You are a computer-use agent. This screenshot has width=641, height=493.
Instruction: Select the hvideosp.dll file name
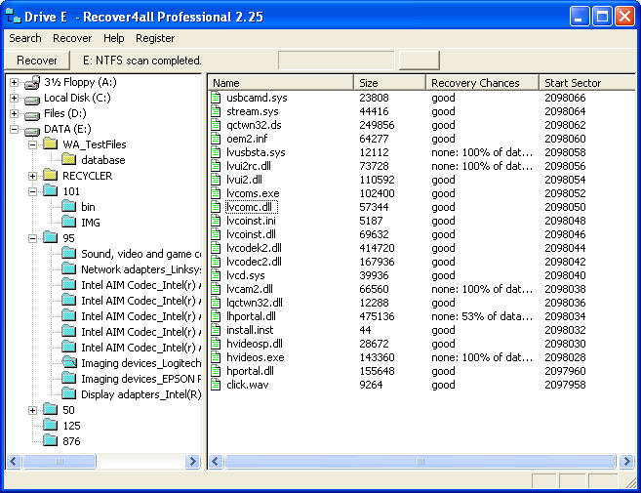tap(255, 344)
